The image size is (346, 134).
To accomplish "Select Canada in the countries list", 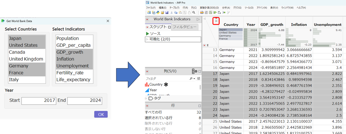I will pos(27,52).
